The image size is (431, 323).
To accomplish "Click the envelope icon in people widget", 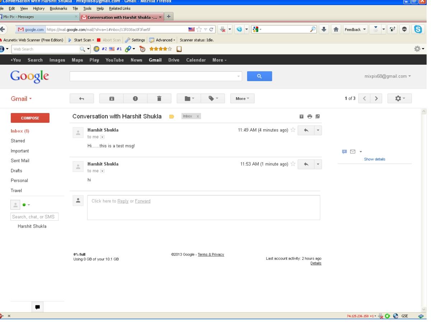I will (x=353, y=152).
